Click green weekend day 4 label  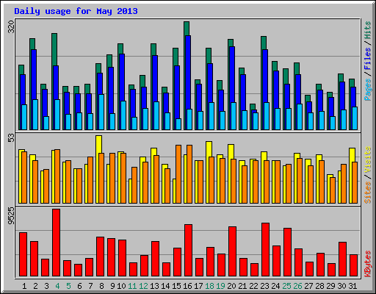57,286
